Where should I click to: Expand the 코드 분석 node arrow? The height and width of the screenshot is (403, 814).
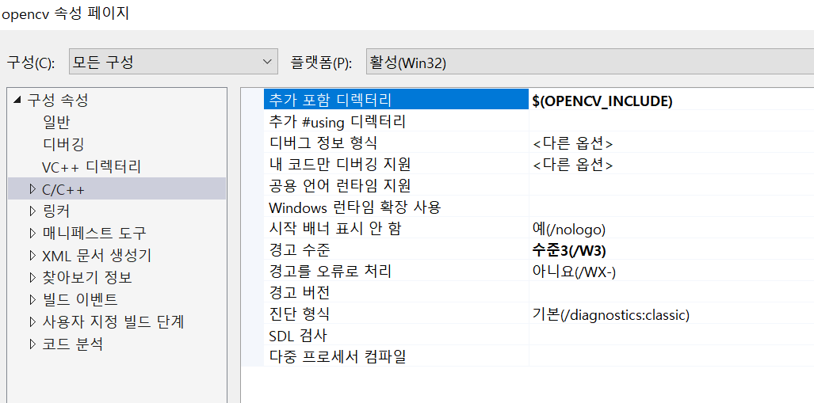coord(32,344)
